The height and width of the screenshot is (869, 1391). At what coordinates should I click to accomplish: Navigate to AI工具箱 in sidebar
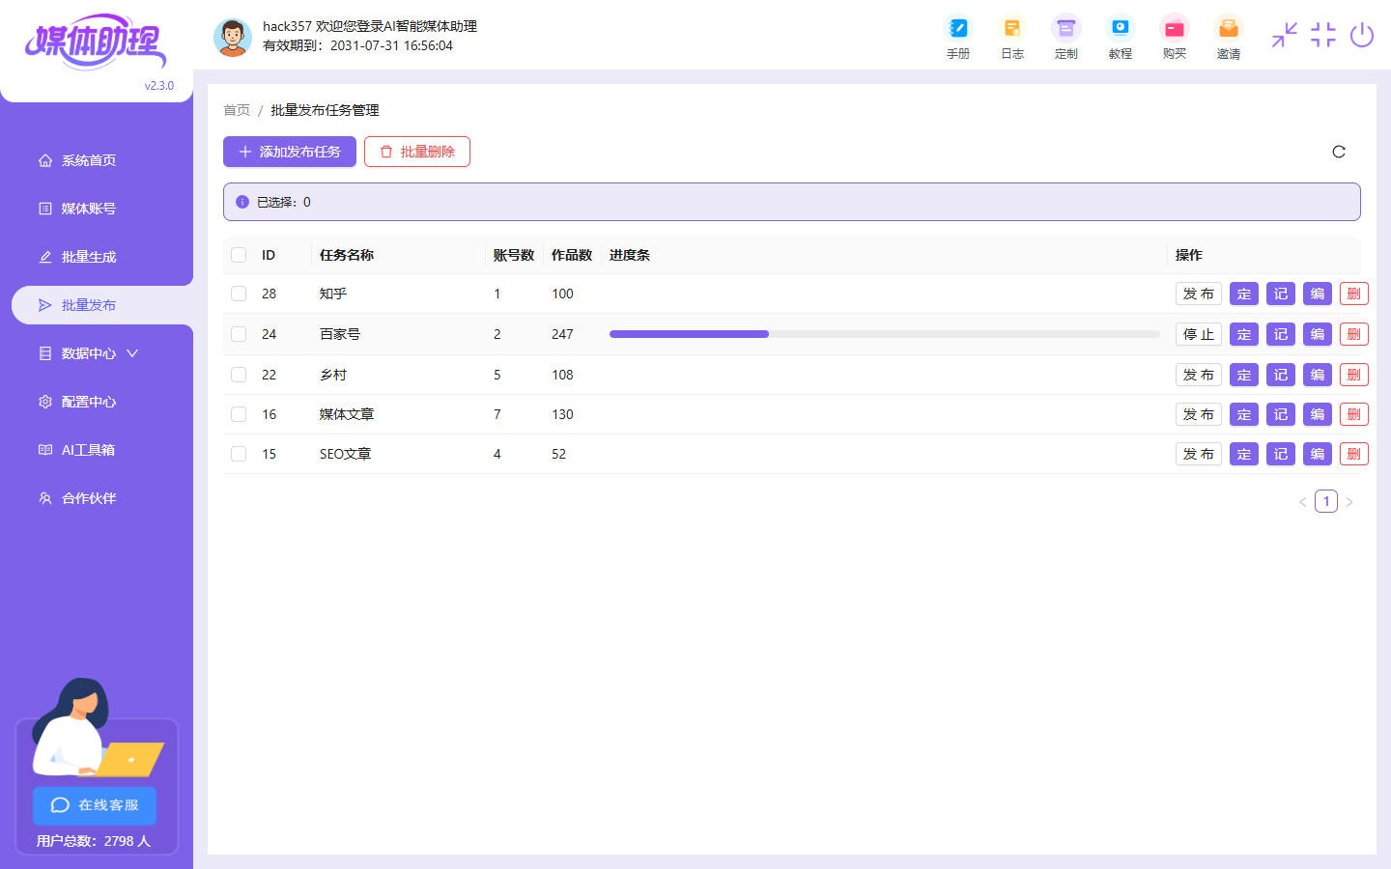point(88,450)
